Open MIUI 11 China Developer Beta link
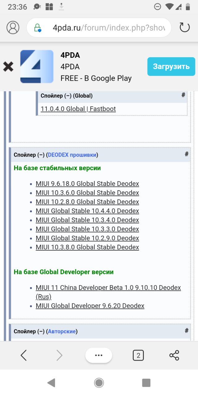This screenshot has width=198, height=396. [x=108, y=292]
